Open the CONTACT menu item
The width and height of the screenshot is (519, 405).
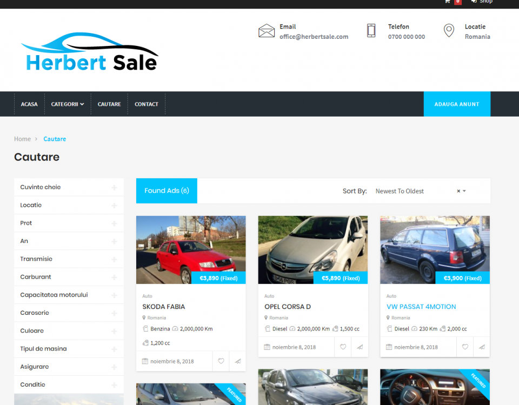click(147, 104)
